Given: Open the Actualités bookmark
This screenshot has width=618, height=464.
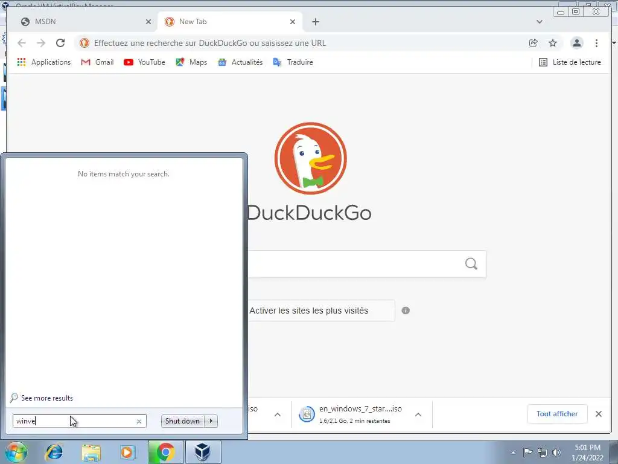Looking at the screenshot, I should pyautogui.click(x=240, y=62).
